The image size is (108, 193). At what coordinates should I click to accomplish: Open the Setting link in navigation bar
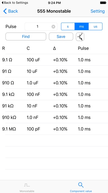(x=98, y=11)
